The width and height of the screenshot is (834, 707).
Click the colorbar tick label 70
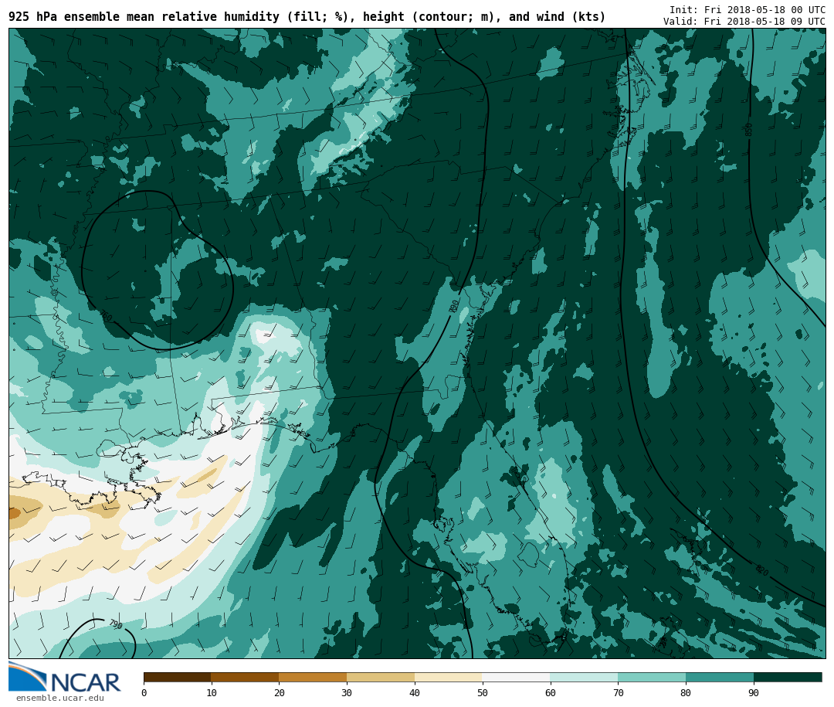618,692
